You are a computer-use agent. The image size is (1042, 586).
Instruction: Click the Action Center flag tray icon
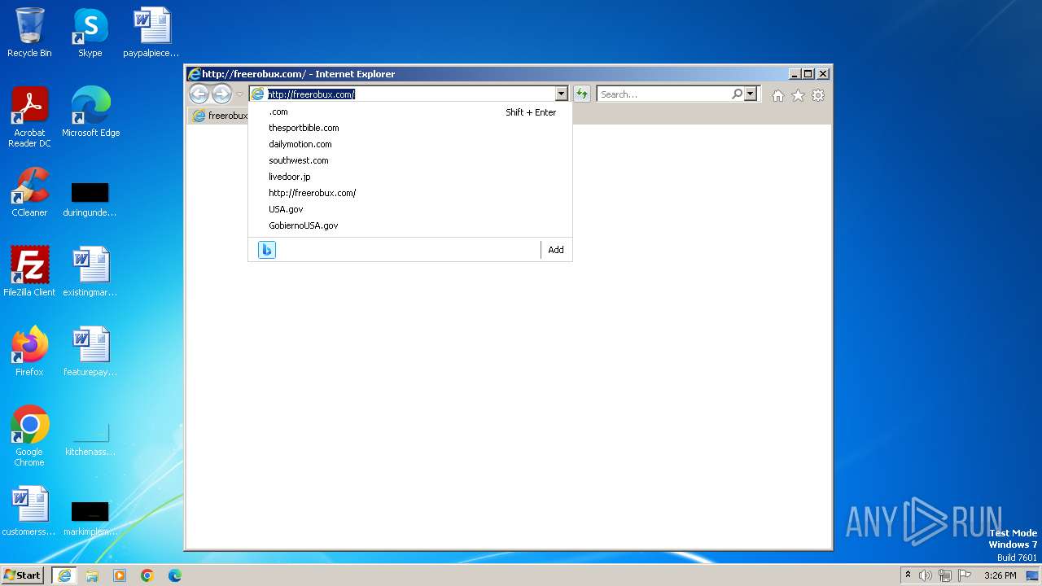click(965, 575)
